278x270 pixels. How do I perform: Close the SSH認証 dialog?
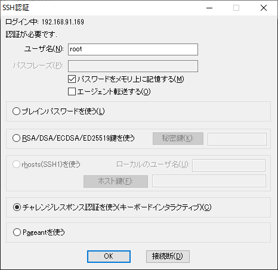pyautogui.click(x=264, y=8)
